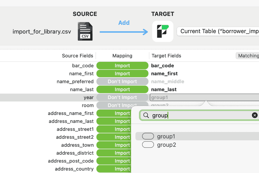Toggle name_preferred Don't Import mapping
Viewport: 259px width, 173px height.
click(x=122, y=82)
